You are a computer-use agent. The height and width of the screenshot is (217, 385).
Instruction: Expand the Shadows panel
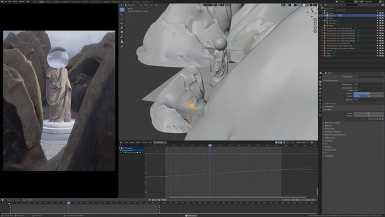[x=327, y=147]
